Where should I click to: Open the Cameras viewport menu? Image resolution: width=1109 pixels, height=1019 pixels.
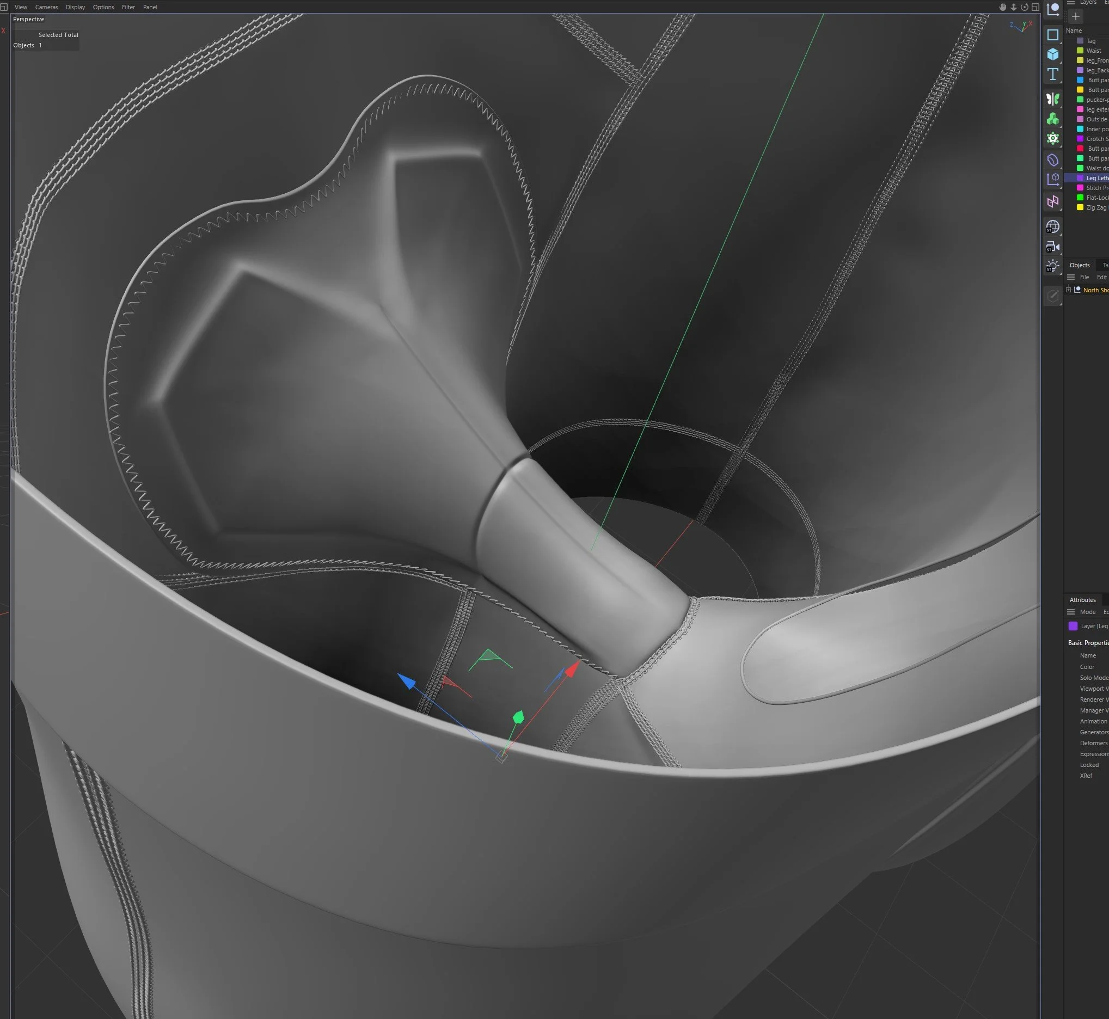pyautogui.click(x=46, y=7)
